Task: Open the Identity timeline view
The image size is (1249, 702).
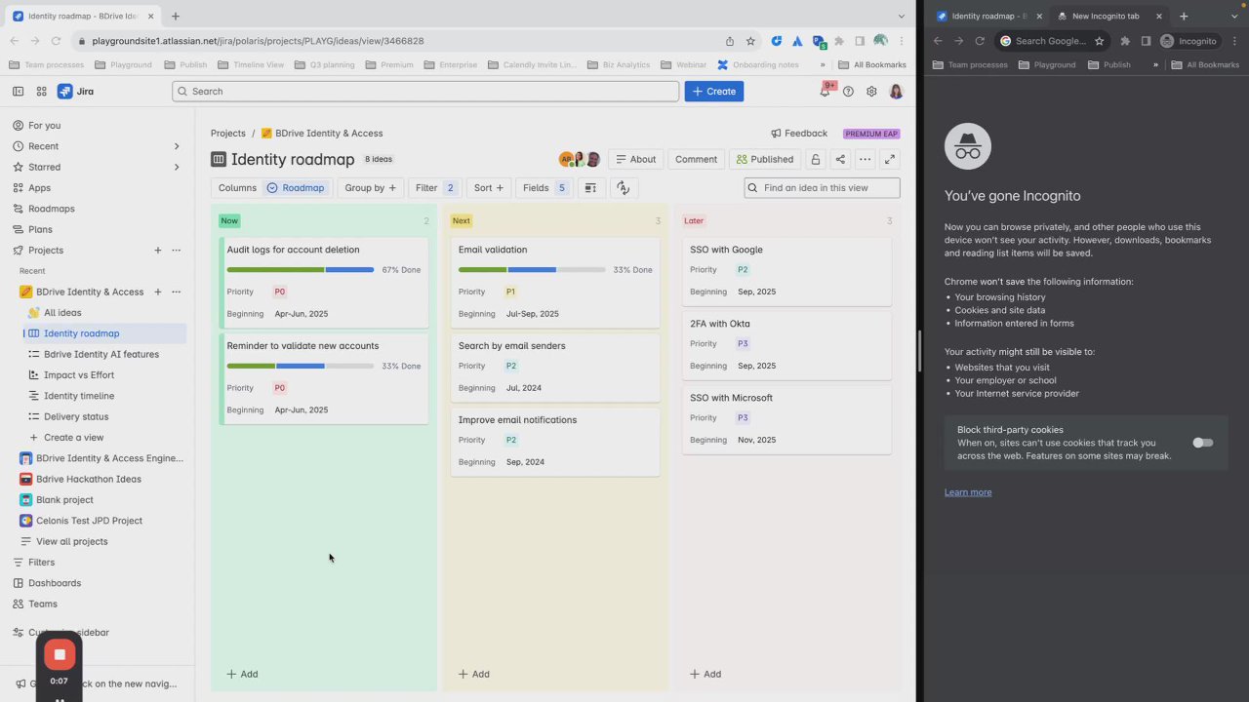Action: tap(78, 396)
